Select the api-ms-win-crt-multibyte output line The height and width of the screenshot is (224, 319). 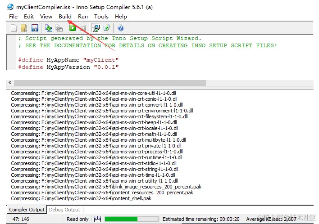click(x=99, y=140)
